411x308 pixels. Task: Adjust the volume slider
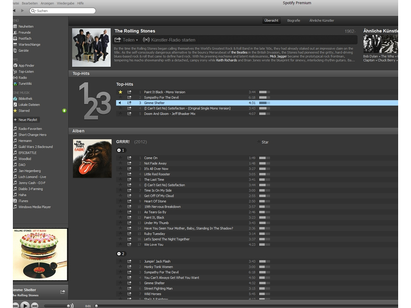pyautogui.click(x=57, y=305)
